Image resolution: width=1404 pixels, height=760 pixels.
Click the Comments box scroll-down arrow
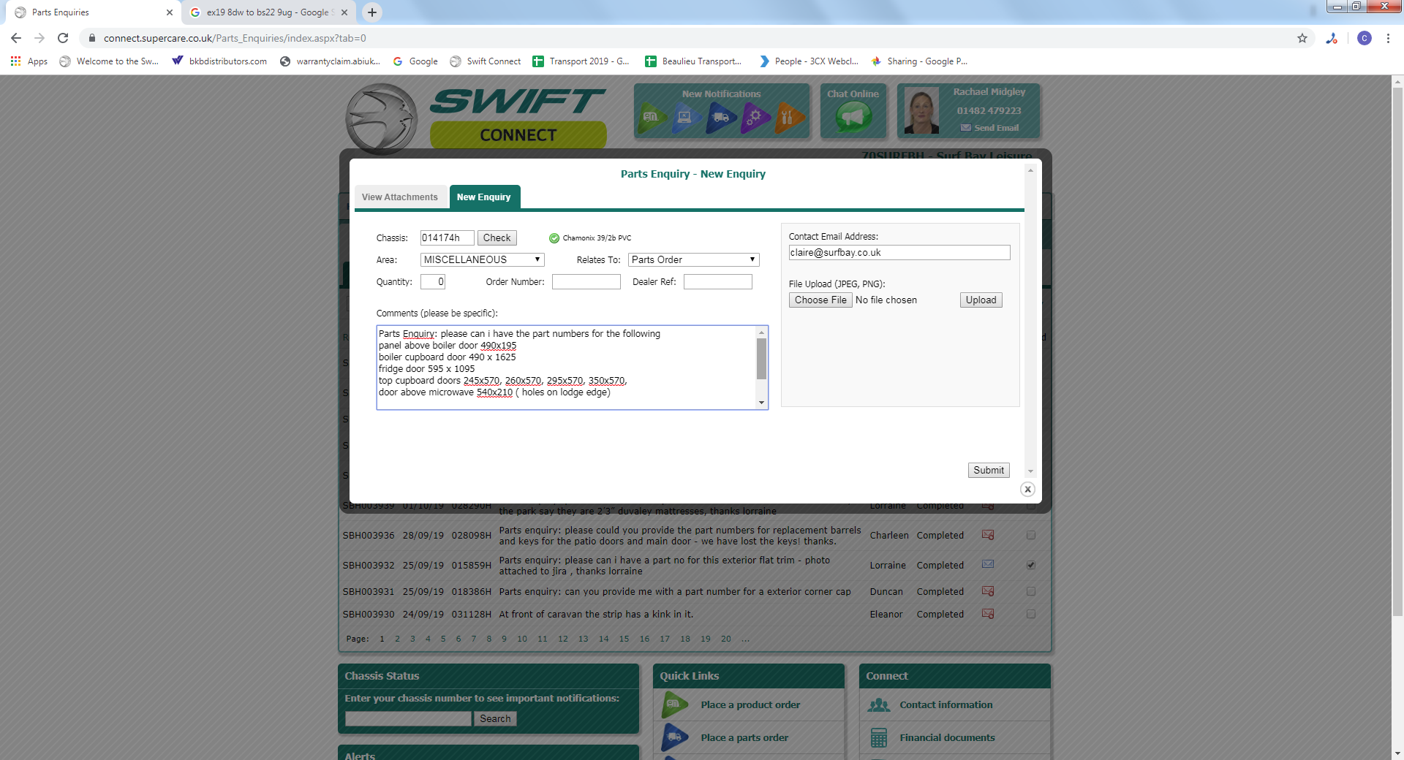[x=761, y=403]
